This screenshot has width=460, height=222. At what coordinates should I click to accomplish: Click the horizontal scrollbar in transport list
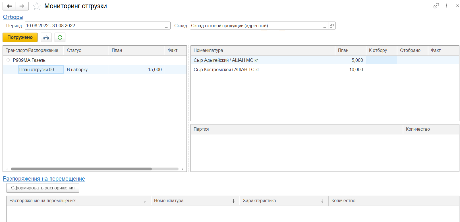coord(81,169)
